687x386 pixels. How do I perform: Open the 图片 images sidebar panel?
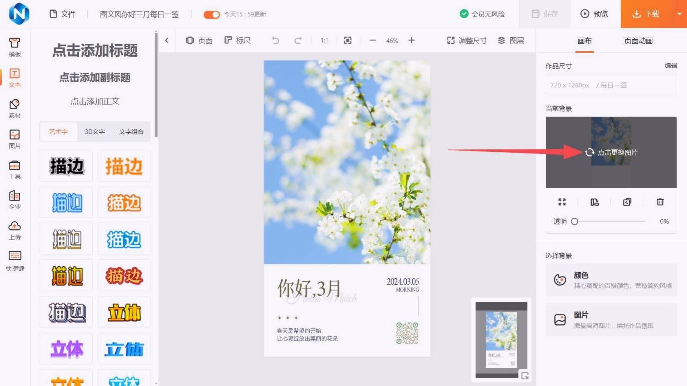coord(15,139)
